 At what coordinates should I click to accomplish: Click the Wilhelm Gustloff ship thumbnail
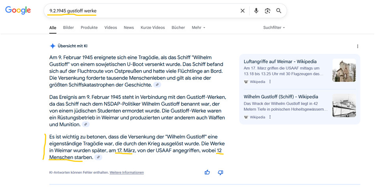coord(344,106)
